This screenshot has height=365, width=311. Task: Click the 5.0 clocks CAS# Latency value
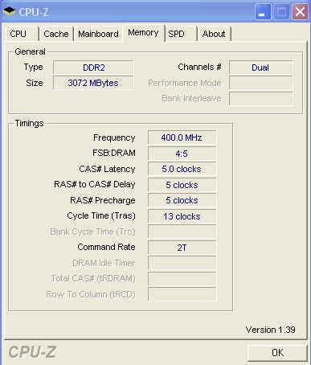click(x=182, y=169)
